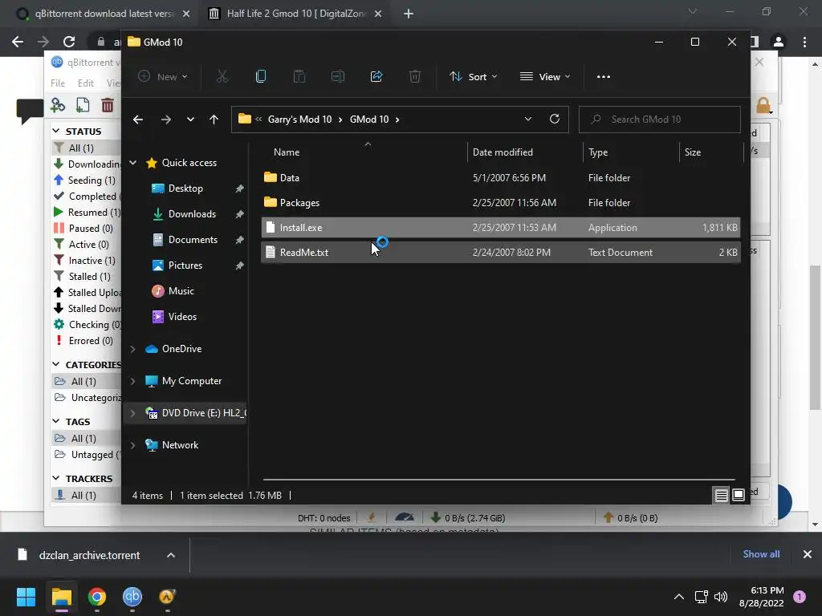The image size is (822, 616).
Task: Go back in File Explorer navigation
Action: click(x=138, y=120)
